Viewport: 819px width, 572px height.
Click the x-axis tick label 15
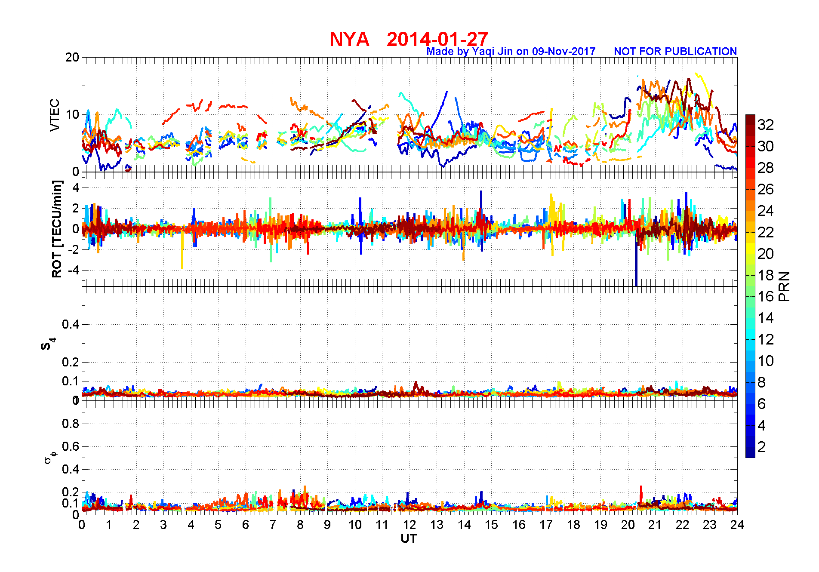(491, 525)
